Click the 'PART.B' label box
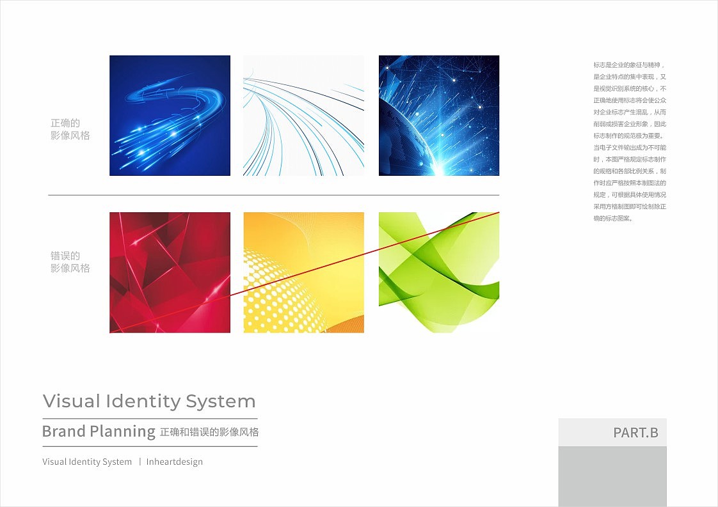This screenshot has width=718, height=507. pos(612,432)
